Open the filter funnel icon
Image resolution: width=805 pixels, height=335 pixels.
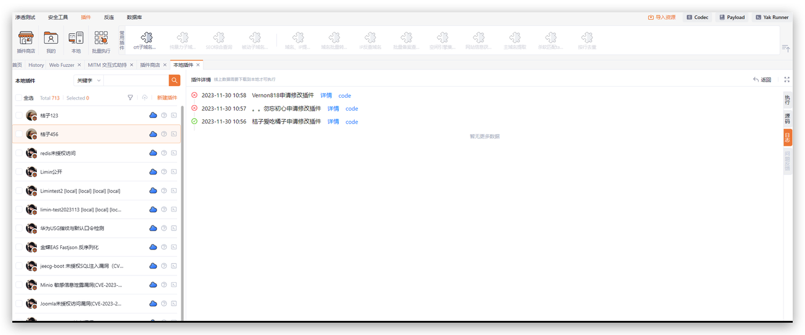[x=130, y=98]
